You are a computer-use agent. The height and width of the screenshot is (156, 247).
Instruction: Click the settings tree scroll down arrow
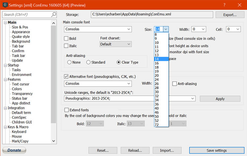[x=54, y=141]
